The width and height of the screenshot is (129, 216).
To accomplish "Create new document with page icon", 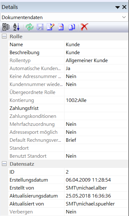I will (x=61, y=27).
